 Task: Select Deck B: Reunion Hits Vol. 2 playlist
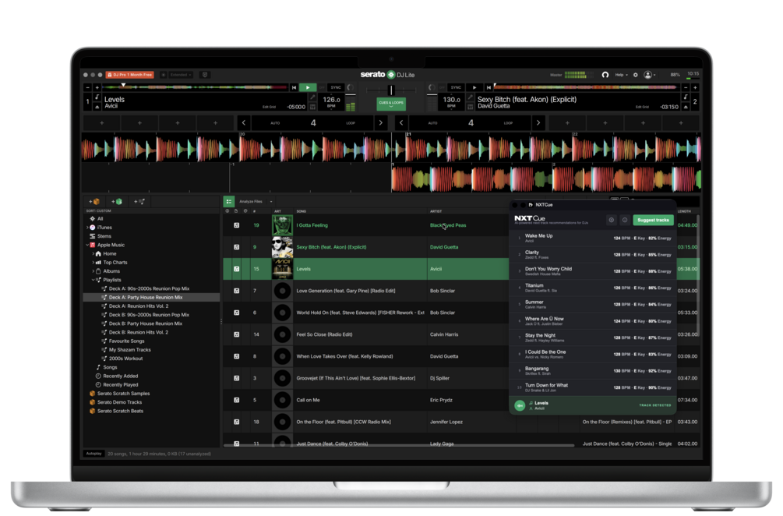[x=139, y=333]
